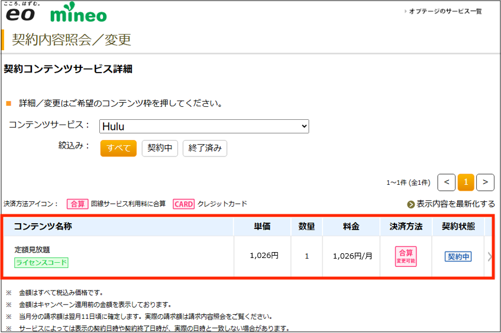Image resolution: width=501 pixels, height=333 pixels.
Task: Click the 契約コンテンツサービス詳細 heading
Action: [68, 69]
